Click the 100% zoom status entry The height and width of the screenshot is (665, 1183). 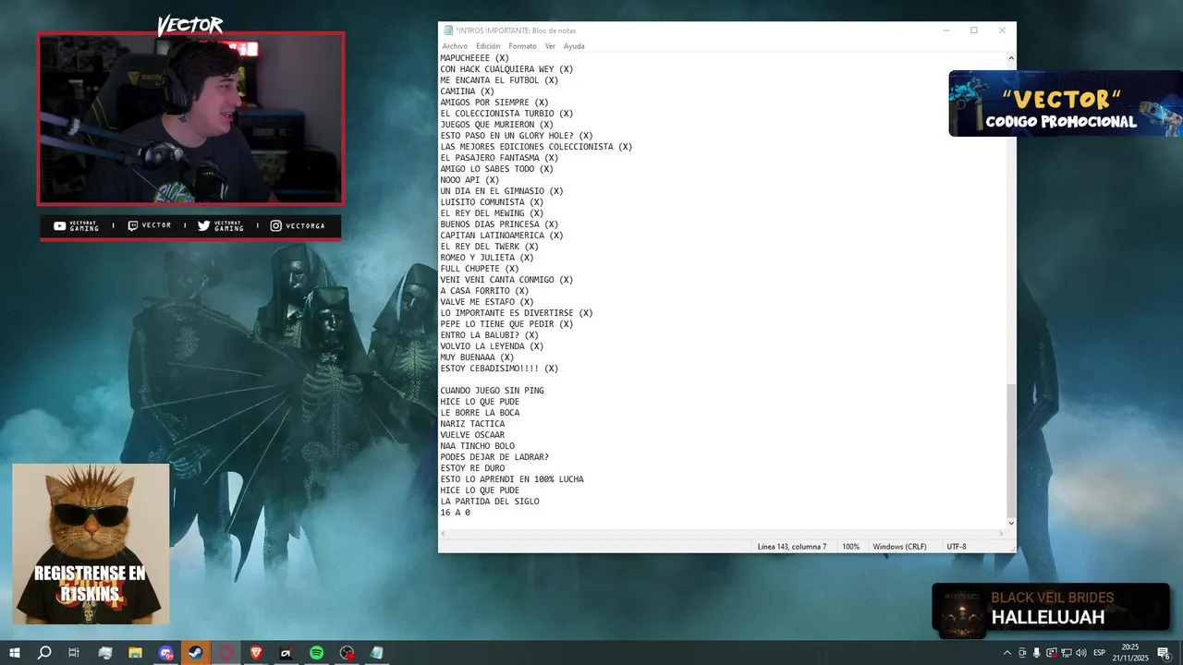point(850,547)
